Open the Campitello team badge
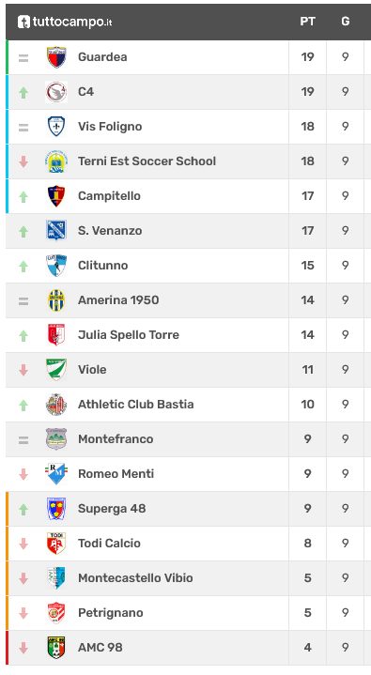This screenshot has width=371, height=675. [56, 196]
